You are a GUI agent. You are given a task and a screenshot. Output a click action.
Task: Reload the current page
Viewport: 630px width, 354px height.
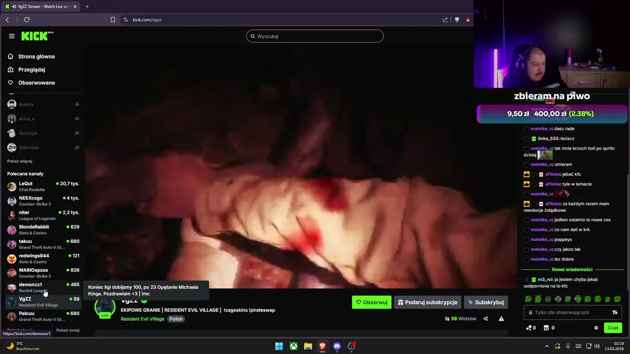pos(27,20)
